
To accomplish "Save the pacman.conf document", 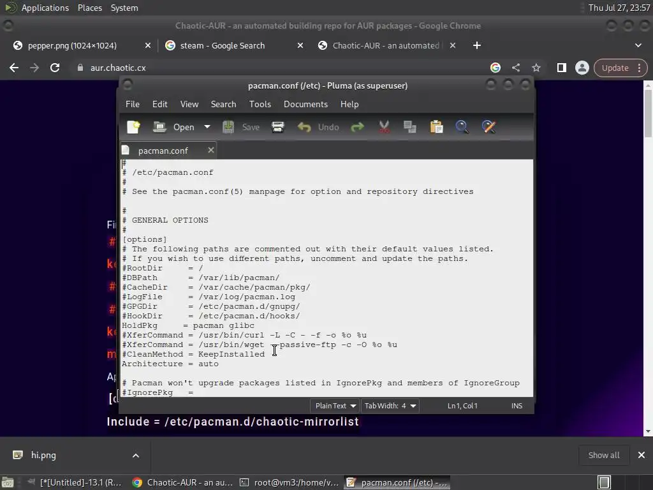I will pos(240,127).
